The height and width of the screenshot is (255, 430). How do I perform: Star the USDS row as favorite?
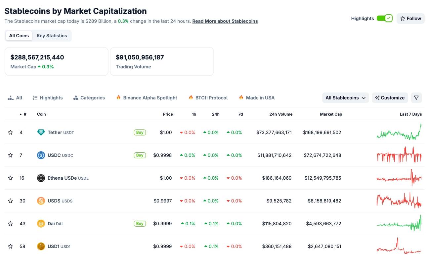pos(10,201)
